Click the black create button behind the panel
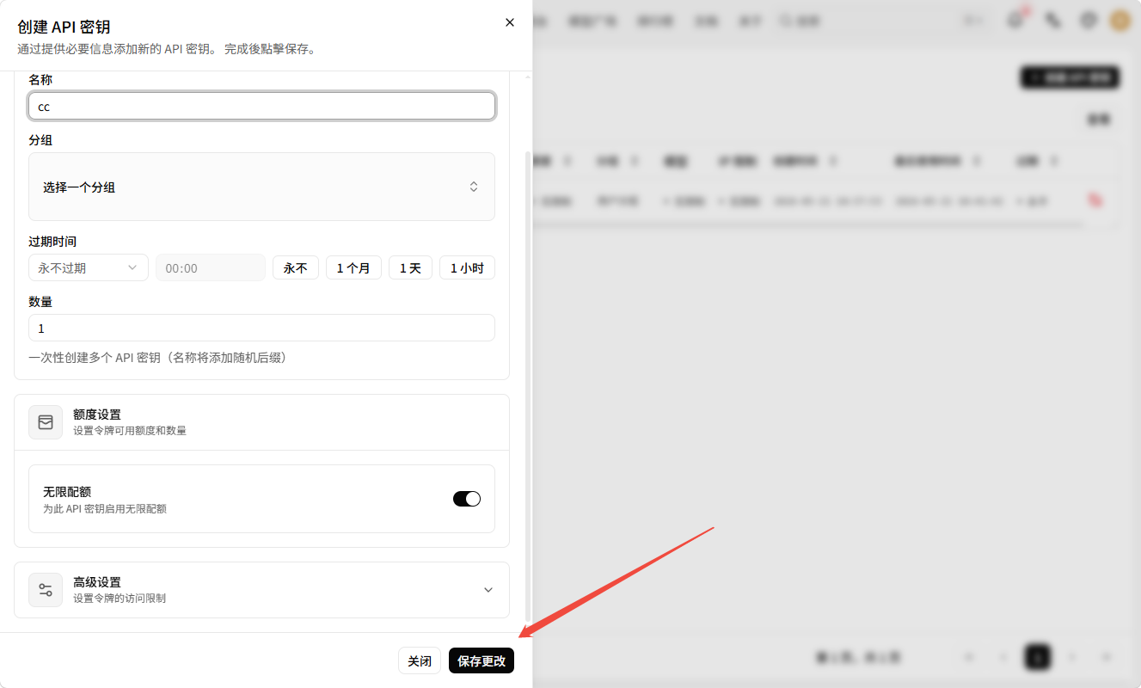 pos(1070,77)
